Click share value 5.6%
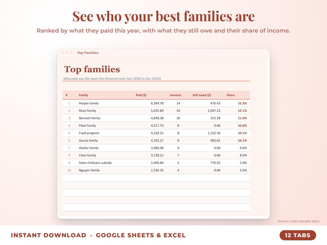Image resolution: width=327 pixels, height=245 pixels. tap(243, 170)
